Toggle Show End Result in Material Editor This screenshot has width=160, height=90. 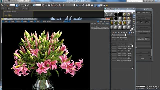tap(129, 33)
